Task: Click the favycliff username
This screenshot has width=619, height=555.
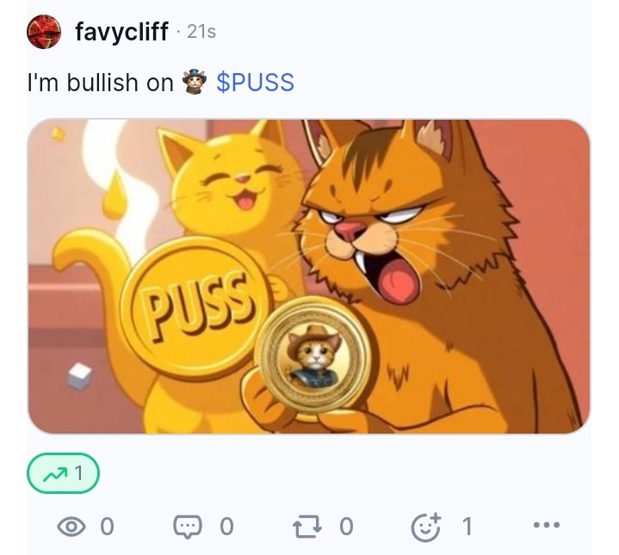Action: [121, 32]
